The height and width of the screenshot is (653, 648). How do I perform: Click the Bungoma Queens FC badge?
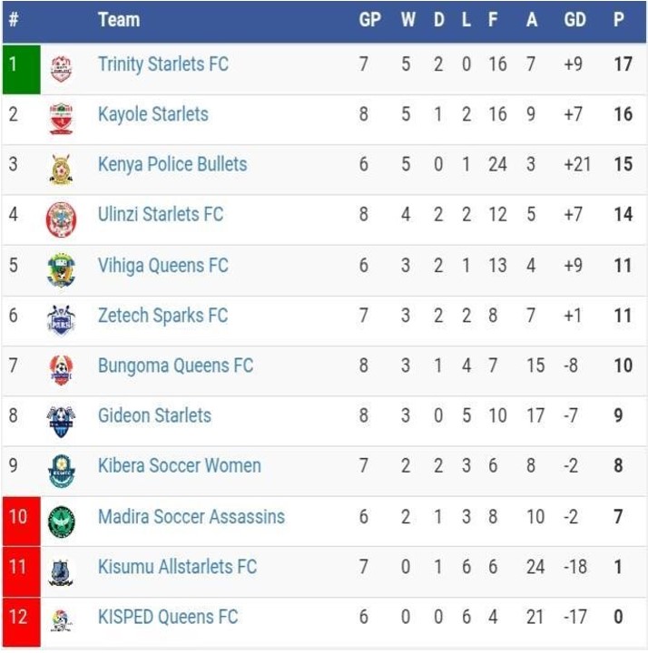click(61, 369)
